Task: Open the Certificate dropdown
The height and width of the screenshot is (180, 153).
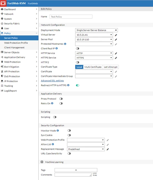Action: 94,71
